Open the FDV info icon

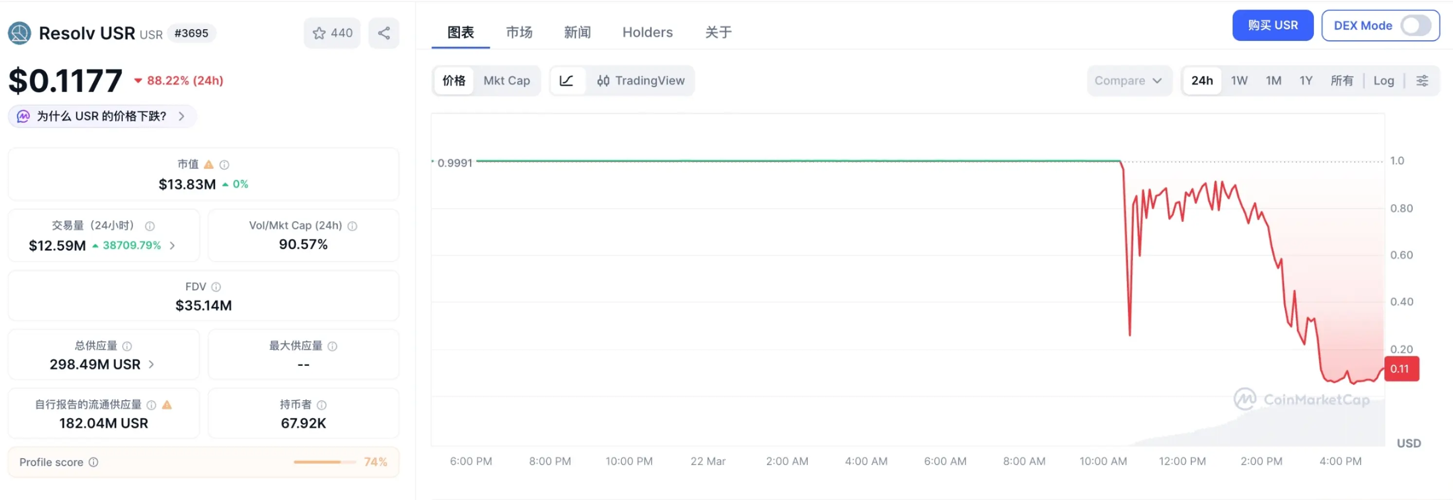coord(216,287)
